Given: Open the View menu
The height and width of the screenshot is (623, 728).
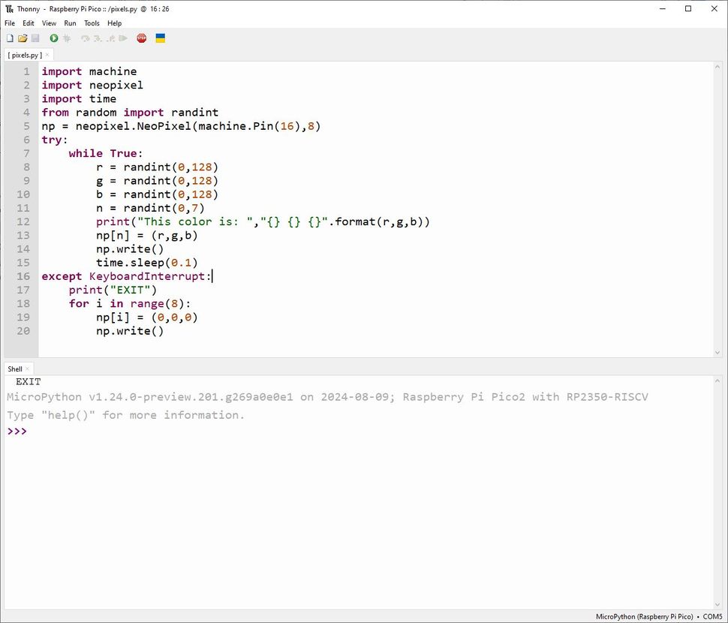Looking at the screenshot, I should point(49,23).
